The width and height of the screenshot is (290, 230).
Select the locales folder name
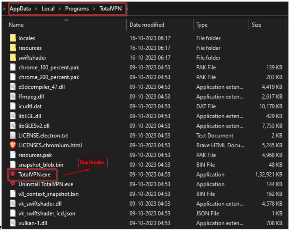(27, 38)
